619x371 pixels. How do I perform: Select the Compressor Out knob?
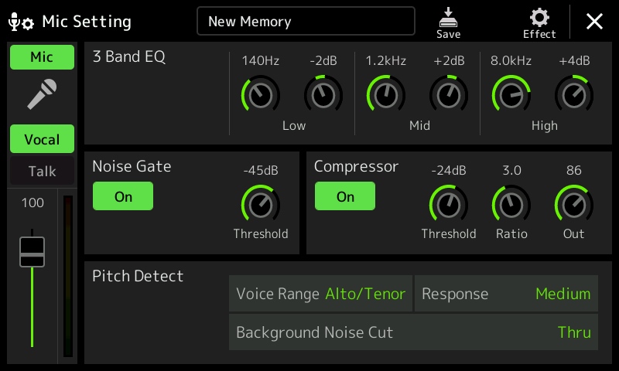574,205
